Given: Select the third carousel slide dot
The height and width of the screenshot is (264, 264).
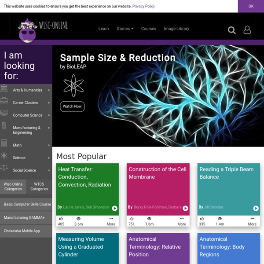Looking at the screenshot, I should pyautogui.click(x=162, y=136).
